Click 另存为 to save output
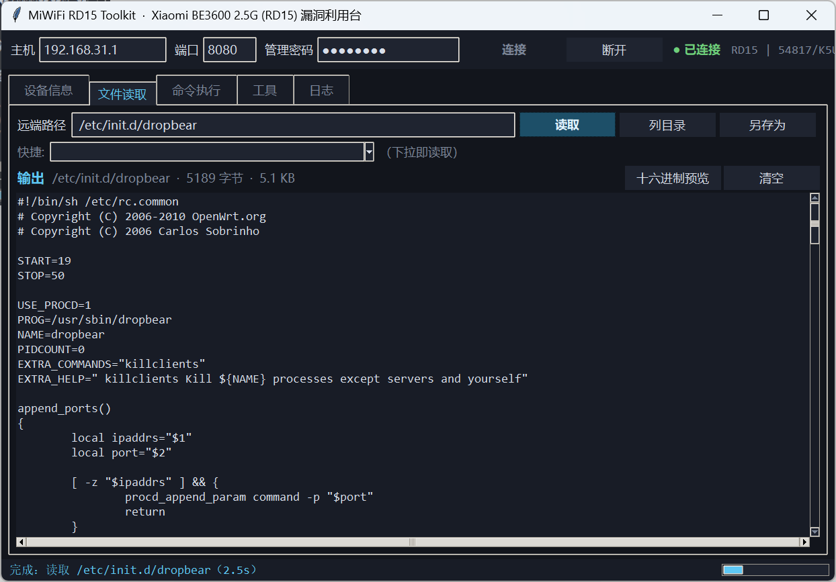The width and height of the screenshot is (836, 582). 767,125
